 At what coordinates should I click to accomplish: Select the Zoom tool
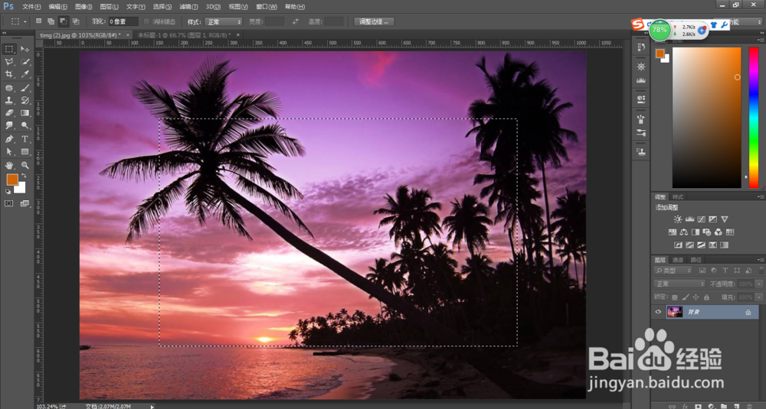tap(25, 165)
